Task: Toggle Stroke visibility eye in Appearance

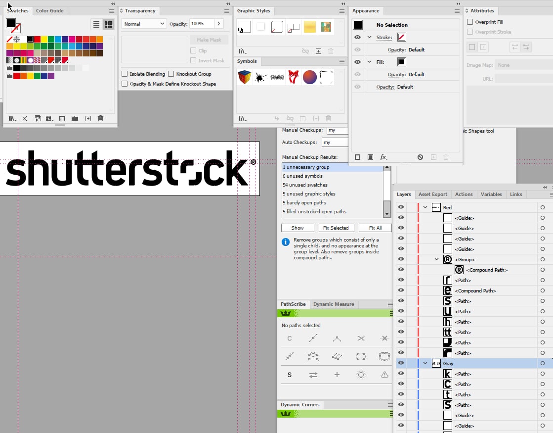Action: [357, 38]
